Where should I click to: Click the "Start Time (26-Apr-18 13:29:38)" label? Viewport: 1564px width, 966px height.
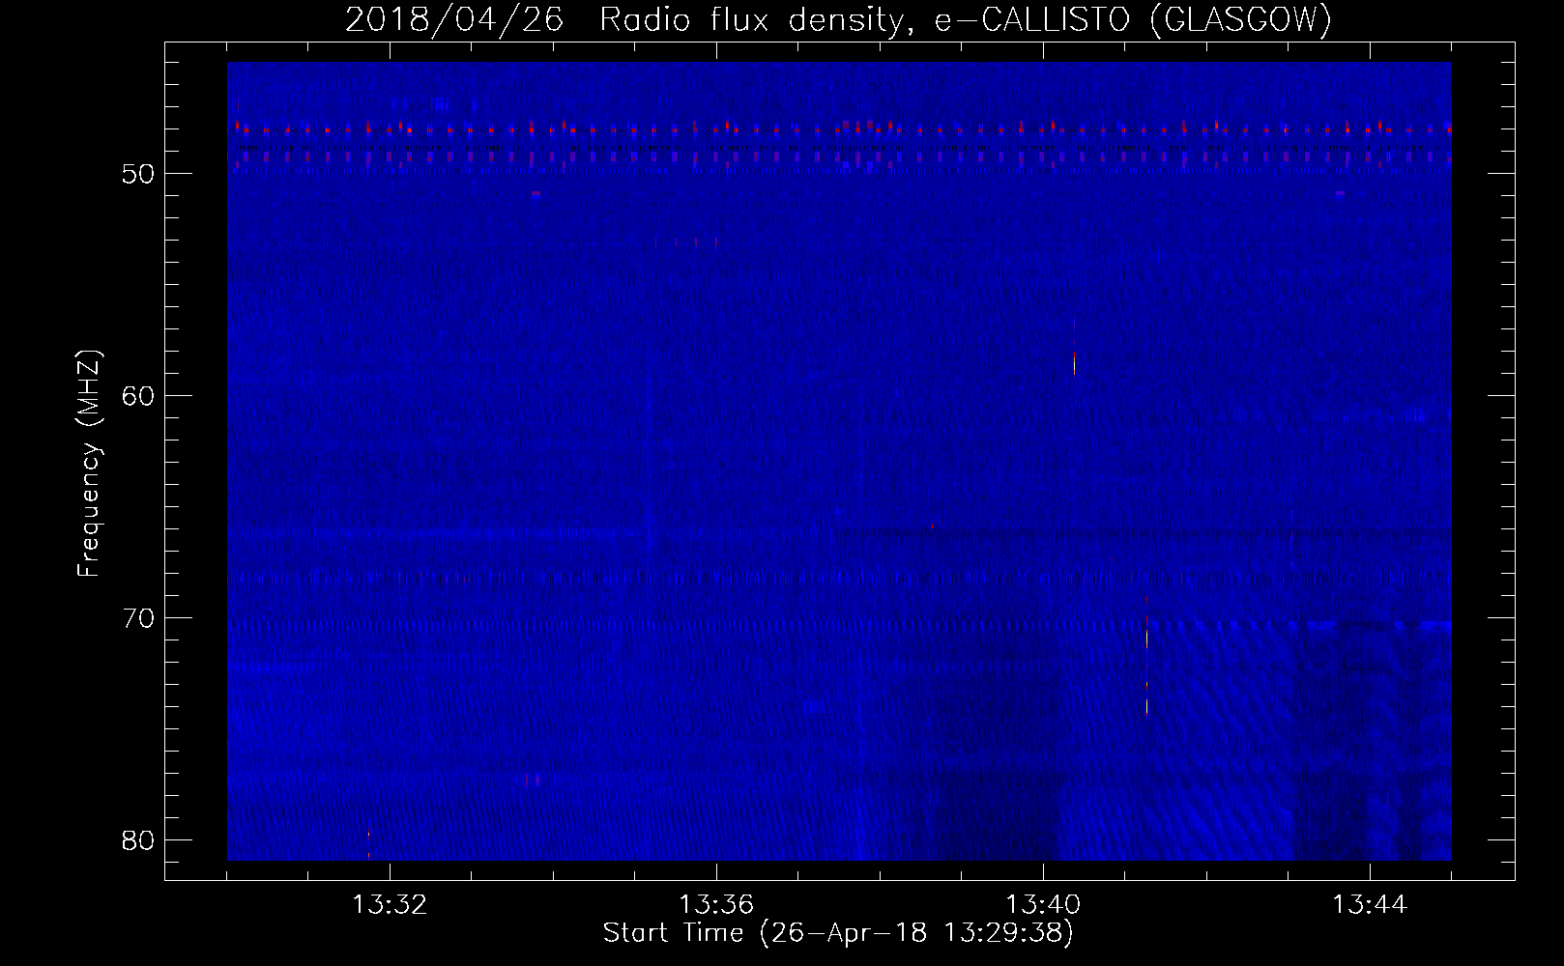pos(838,933)
